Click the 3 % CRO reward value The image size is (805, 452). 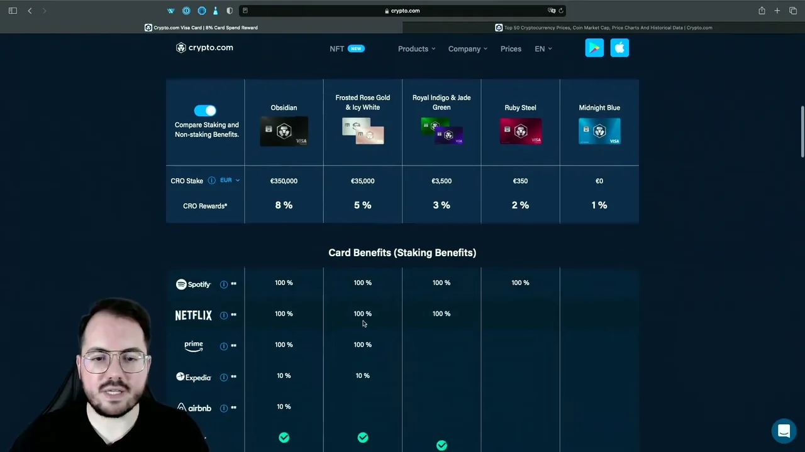(x=441, y=205)
